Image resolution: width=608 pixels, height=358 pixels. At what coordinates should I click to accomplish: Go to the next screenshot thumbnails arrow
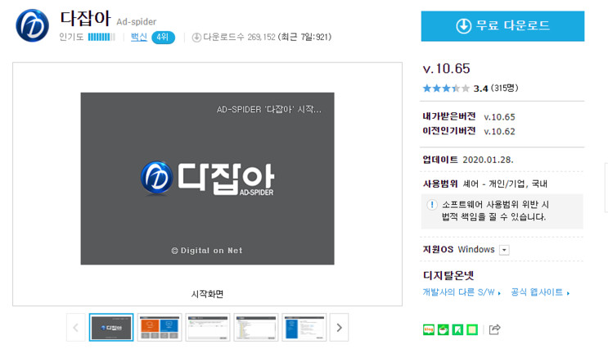[340, 328]
